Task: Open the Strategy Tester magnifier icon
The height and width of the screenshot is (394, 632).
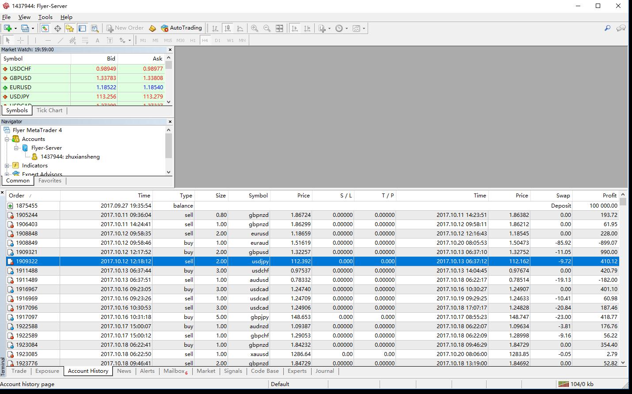Action: [x=95, y=28]
